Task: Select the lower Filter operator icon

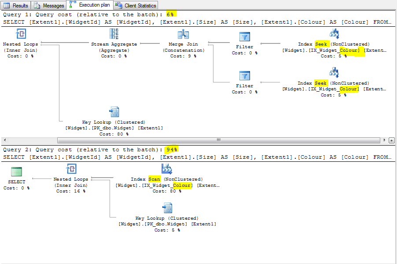Action: [245, 76]
